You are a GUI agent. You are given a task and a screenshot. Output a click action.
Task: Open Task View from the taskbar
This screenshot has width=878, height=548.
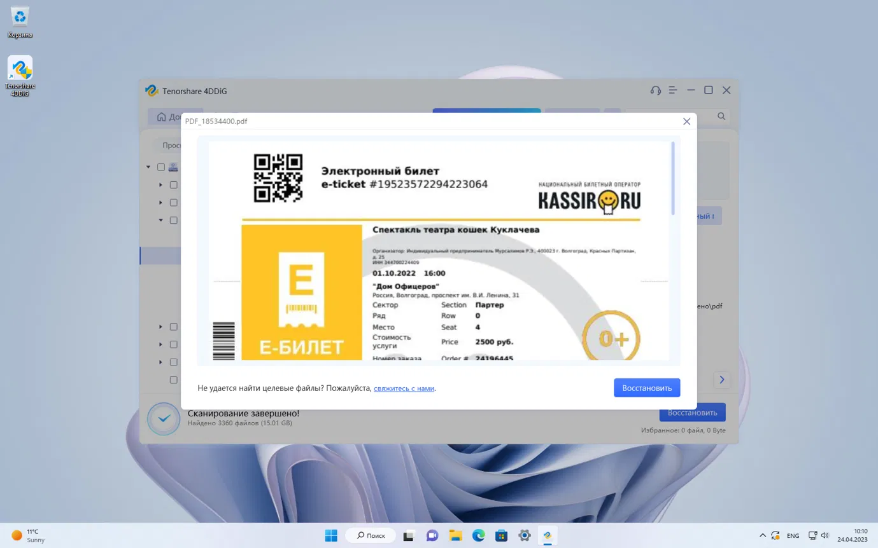tap(409, 535)
